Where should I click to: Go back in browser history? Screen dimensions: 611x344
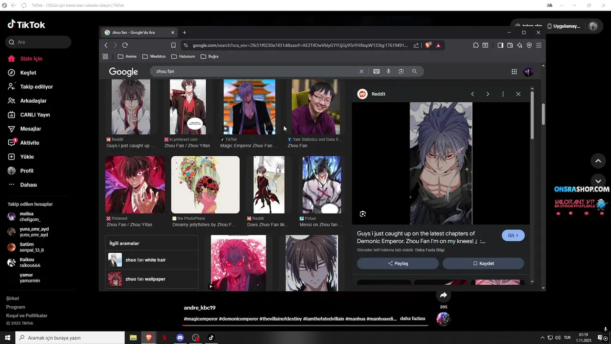pos(106,45)
